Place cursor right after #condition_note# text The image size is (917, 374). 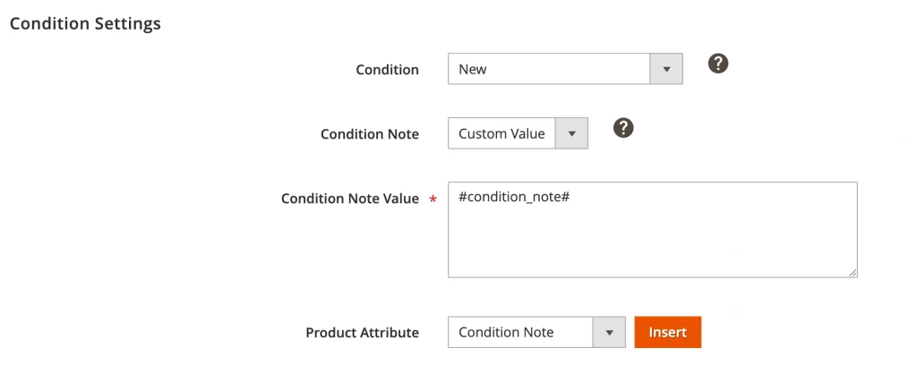click(x=572, y=197)
